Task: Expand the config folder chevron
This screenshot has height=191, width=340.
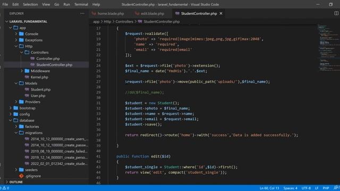Action: [10, 114]
